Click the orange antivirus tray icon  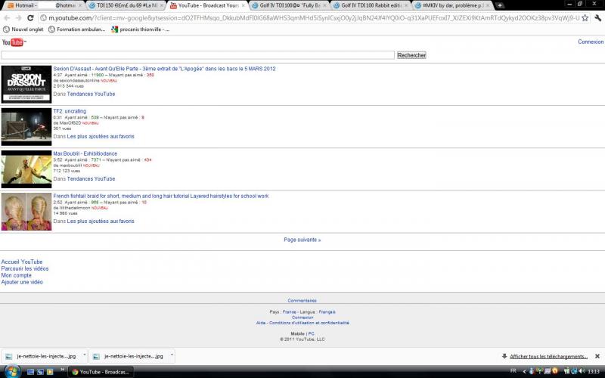[554, 371]
